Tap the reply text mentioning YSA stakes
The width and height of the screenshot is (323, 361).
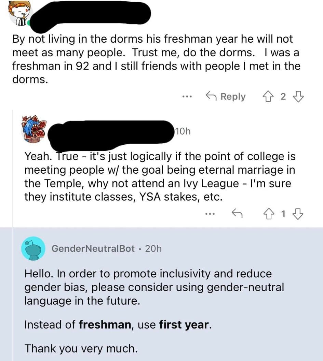(x=160, y=176)
